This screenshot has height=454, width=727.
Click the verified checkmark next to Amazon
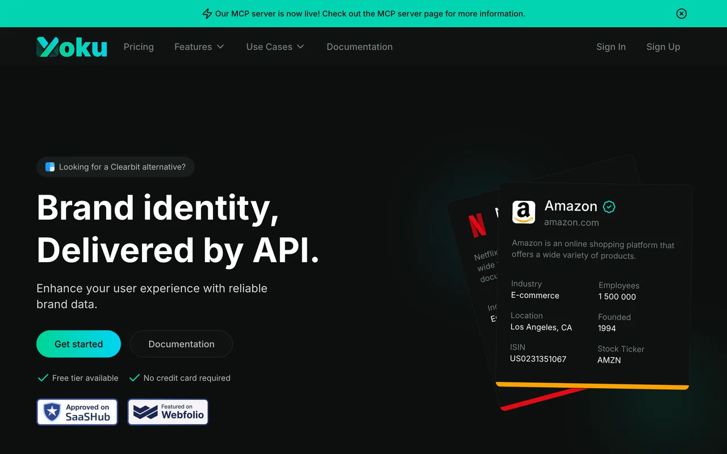pos(609,207)
